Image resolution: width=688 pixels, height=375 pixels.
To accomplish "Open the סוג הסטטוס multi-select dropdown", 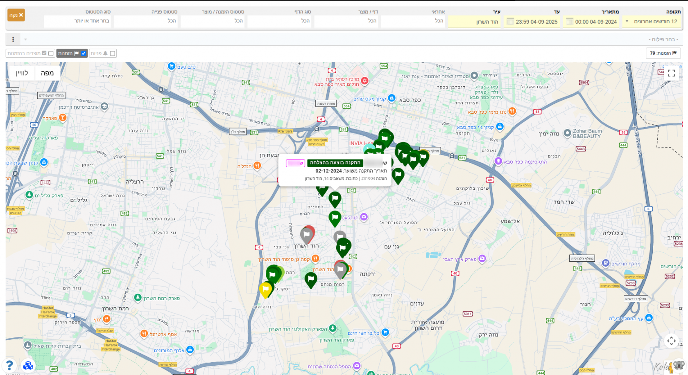I will tap(77, 21).
